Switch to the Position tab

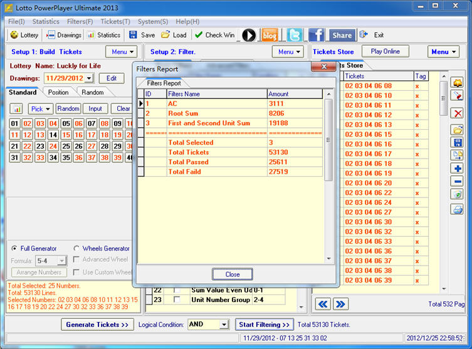point(58,92)
